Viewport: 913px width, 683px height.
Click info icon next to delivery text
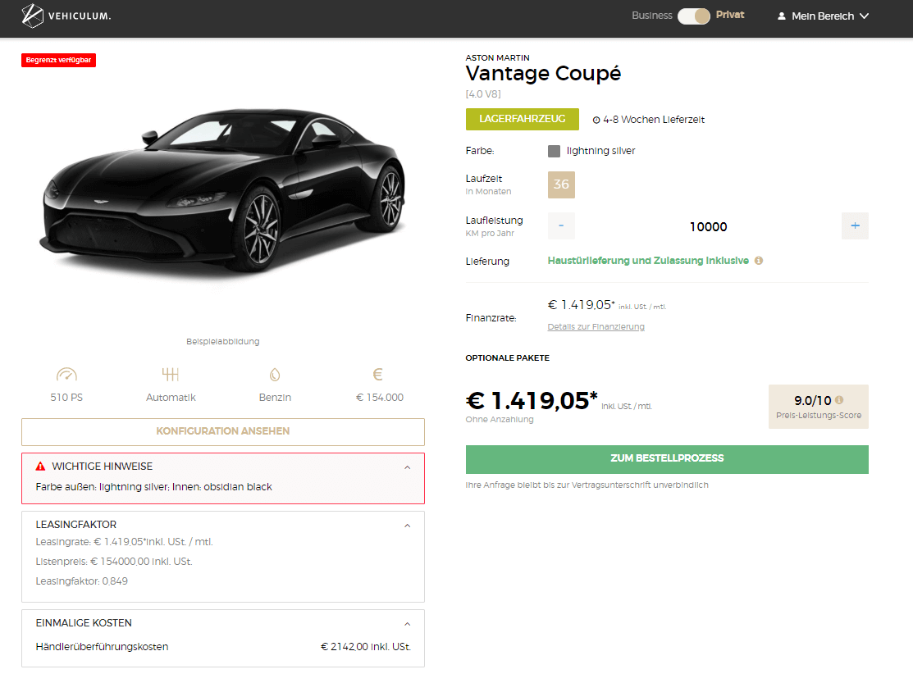(759, 261)
